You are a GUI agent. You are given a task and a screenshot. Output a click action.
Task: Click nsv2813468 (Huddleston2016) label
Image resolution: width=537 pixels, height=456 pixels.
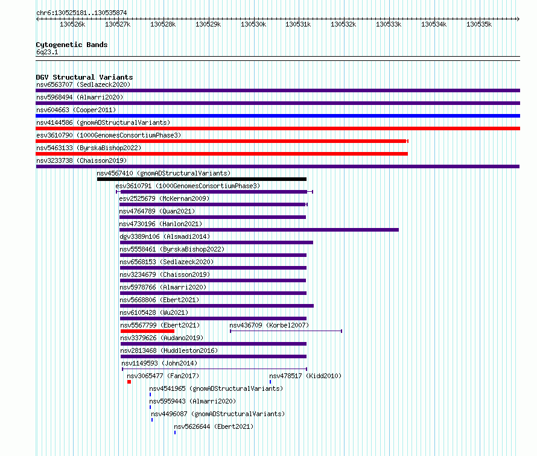(169, 350)
